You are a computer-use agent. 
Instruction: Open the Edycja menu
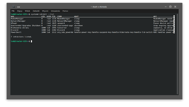point(20,11)
